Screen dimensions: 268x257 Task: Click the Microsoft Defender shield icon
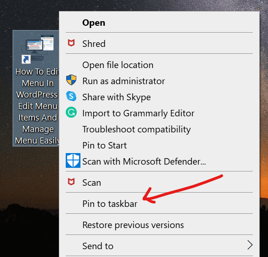click(x=73, y=160)
